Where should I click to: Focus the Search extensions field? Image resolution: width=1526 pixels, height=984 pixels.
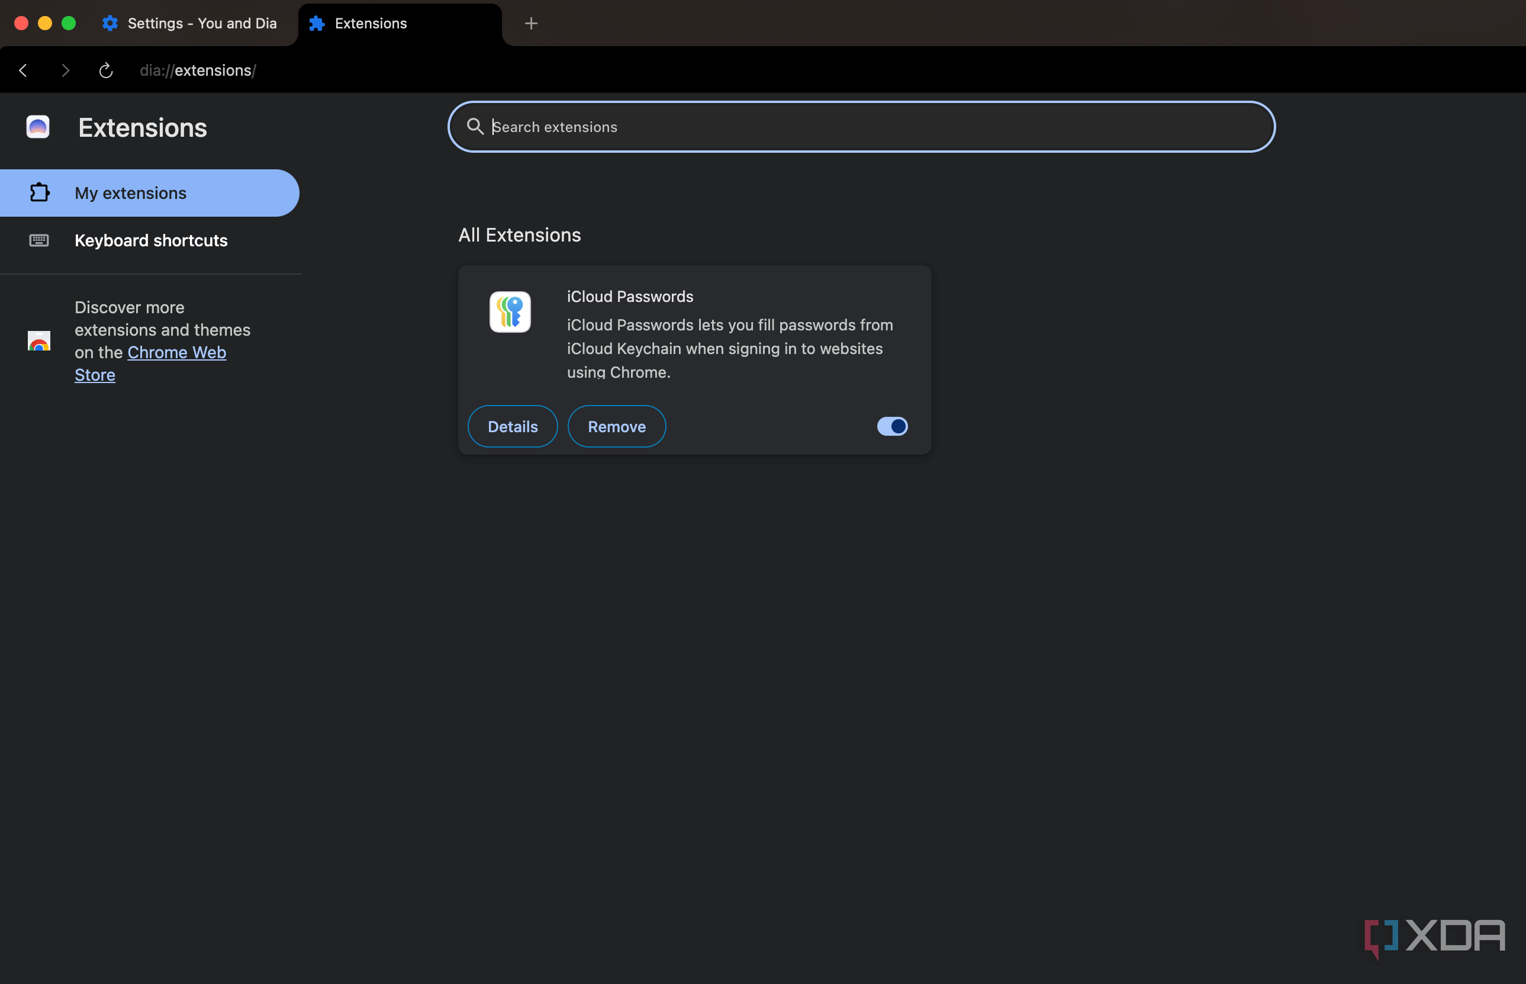861,127
